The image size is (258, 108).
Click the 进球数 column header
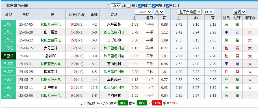[x=250, y=18]
